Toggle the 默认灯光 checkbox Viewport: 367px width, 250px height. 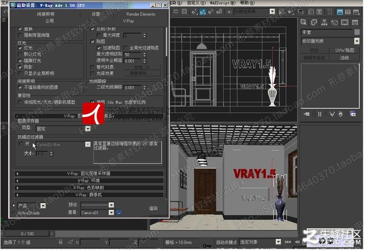coord(20,54)
